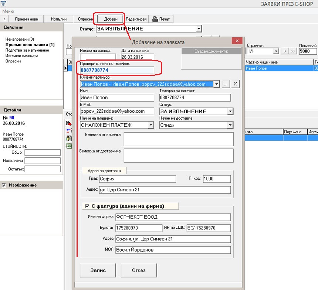
Task: Click company Адрес field София, ул. Цар Симеон 21
Action: (x=173, y=239)
